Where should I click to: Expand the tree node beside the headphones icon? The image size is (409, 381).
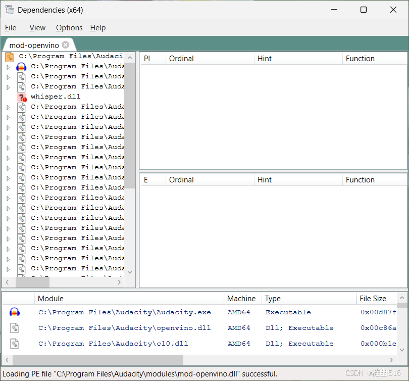(8, 67)
